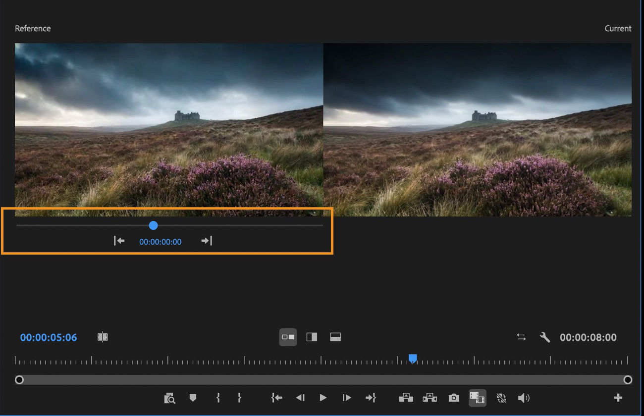
Task: Click the Lift icon in the transport bar
Action: [x=406, y=398]
